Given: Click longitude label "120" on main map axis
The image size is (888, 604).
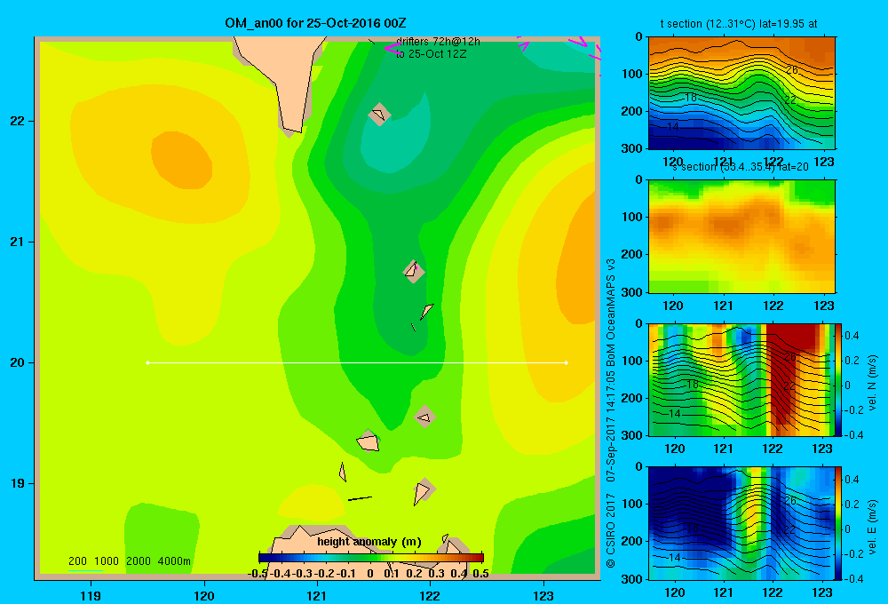Looking at the screenshot, I should 204,595.
